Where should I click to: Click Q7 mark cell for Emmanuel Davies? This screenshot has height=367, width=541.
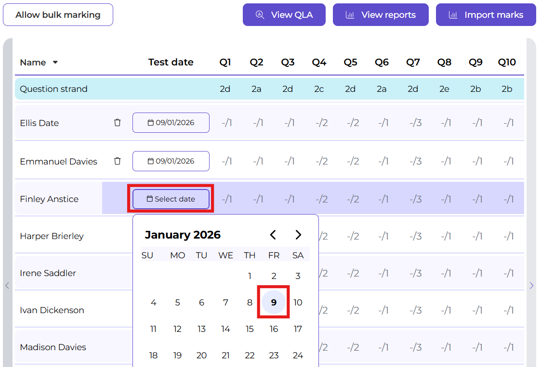pyautogui.click(x=415, y=161)
